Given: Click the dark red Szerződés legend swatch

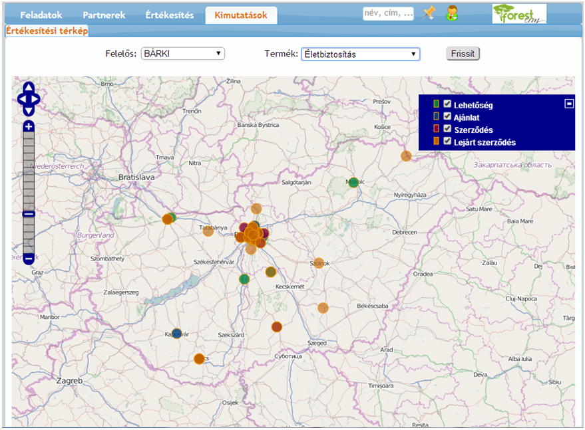Looking at the screenshot, I should point(436,128).
